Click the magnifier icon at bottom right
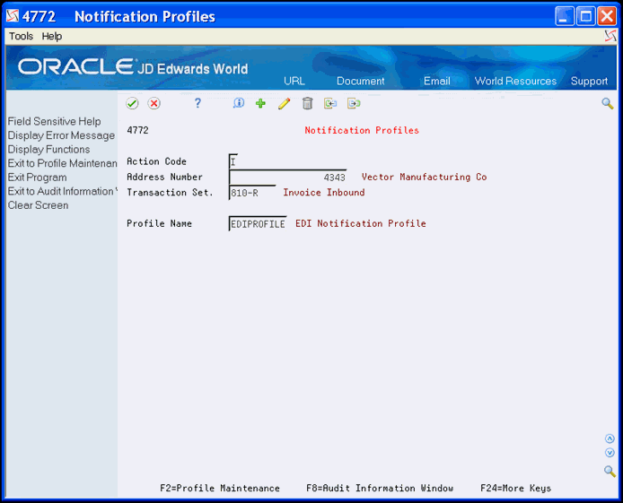 coord(610,471)
